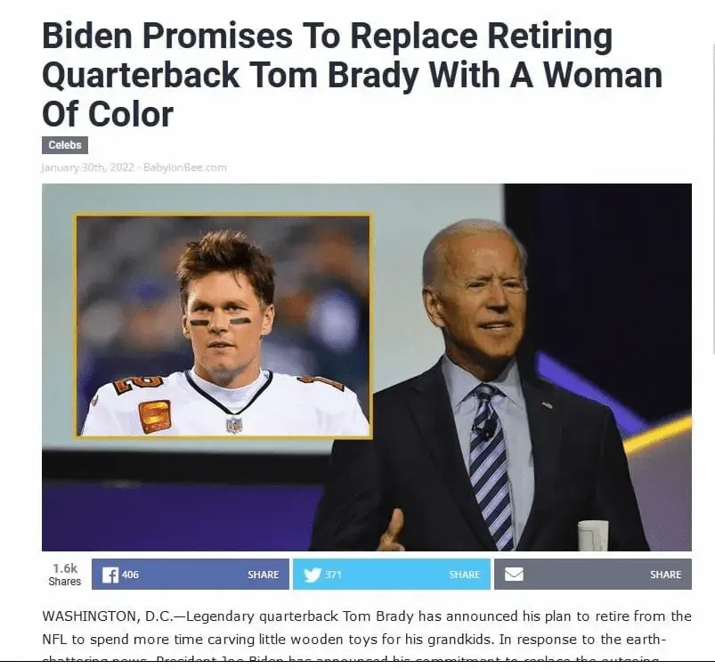Click the Twitter bird icon
Image resolution: width=715 pixels, height=669 pixels.
(x=313, y=575)
